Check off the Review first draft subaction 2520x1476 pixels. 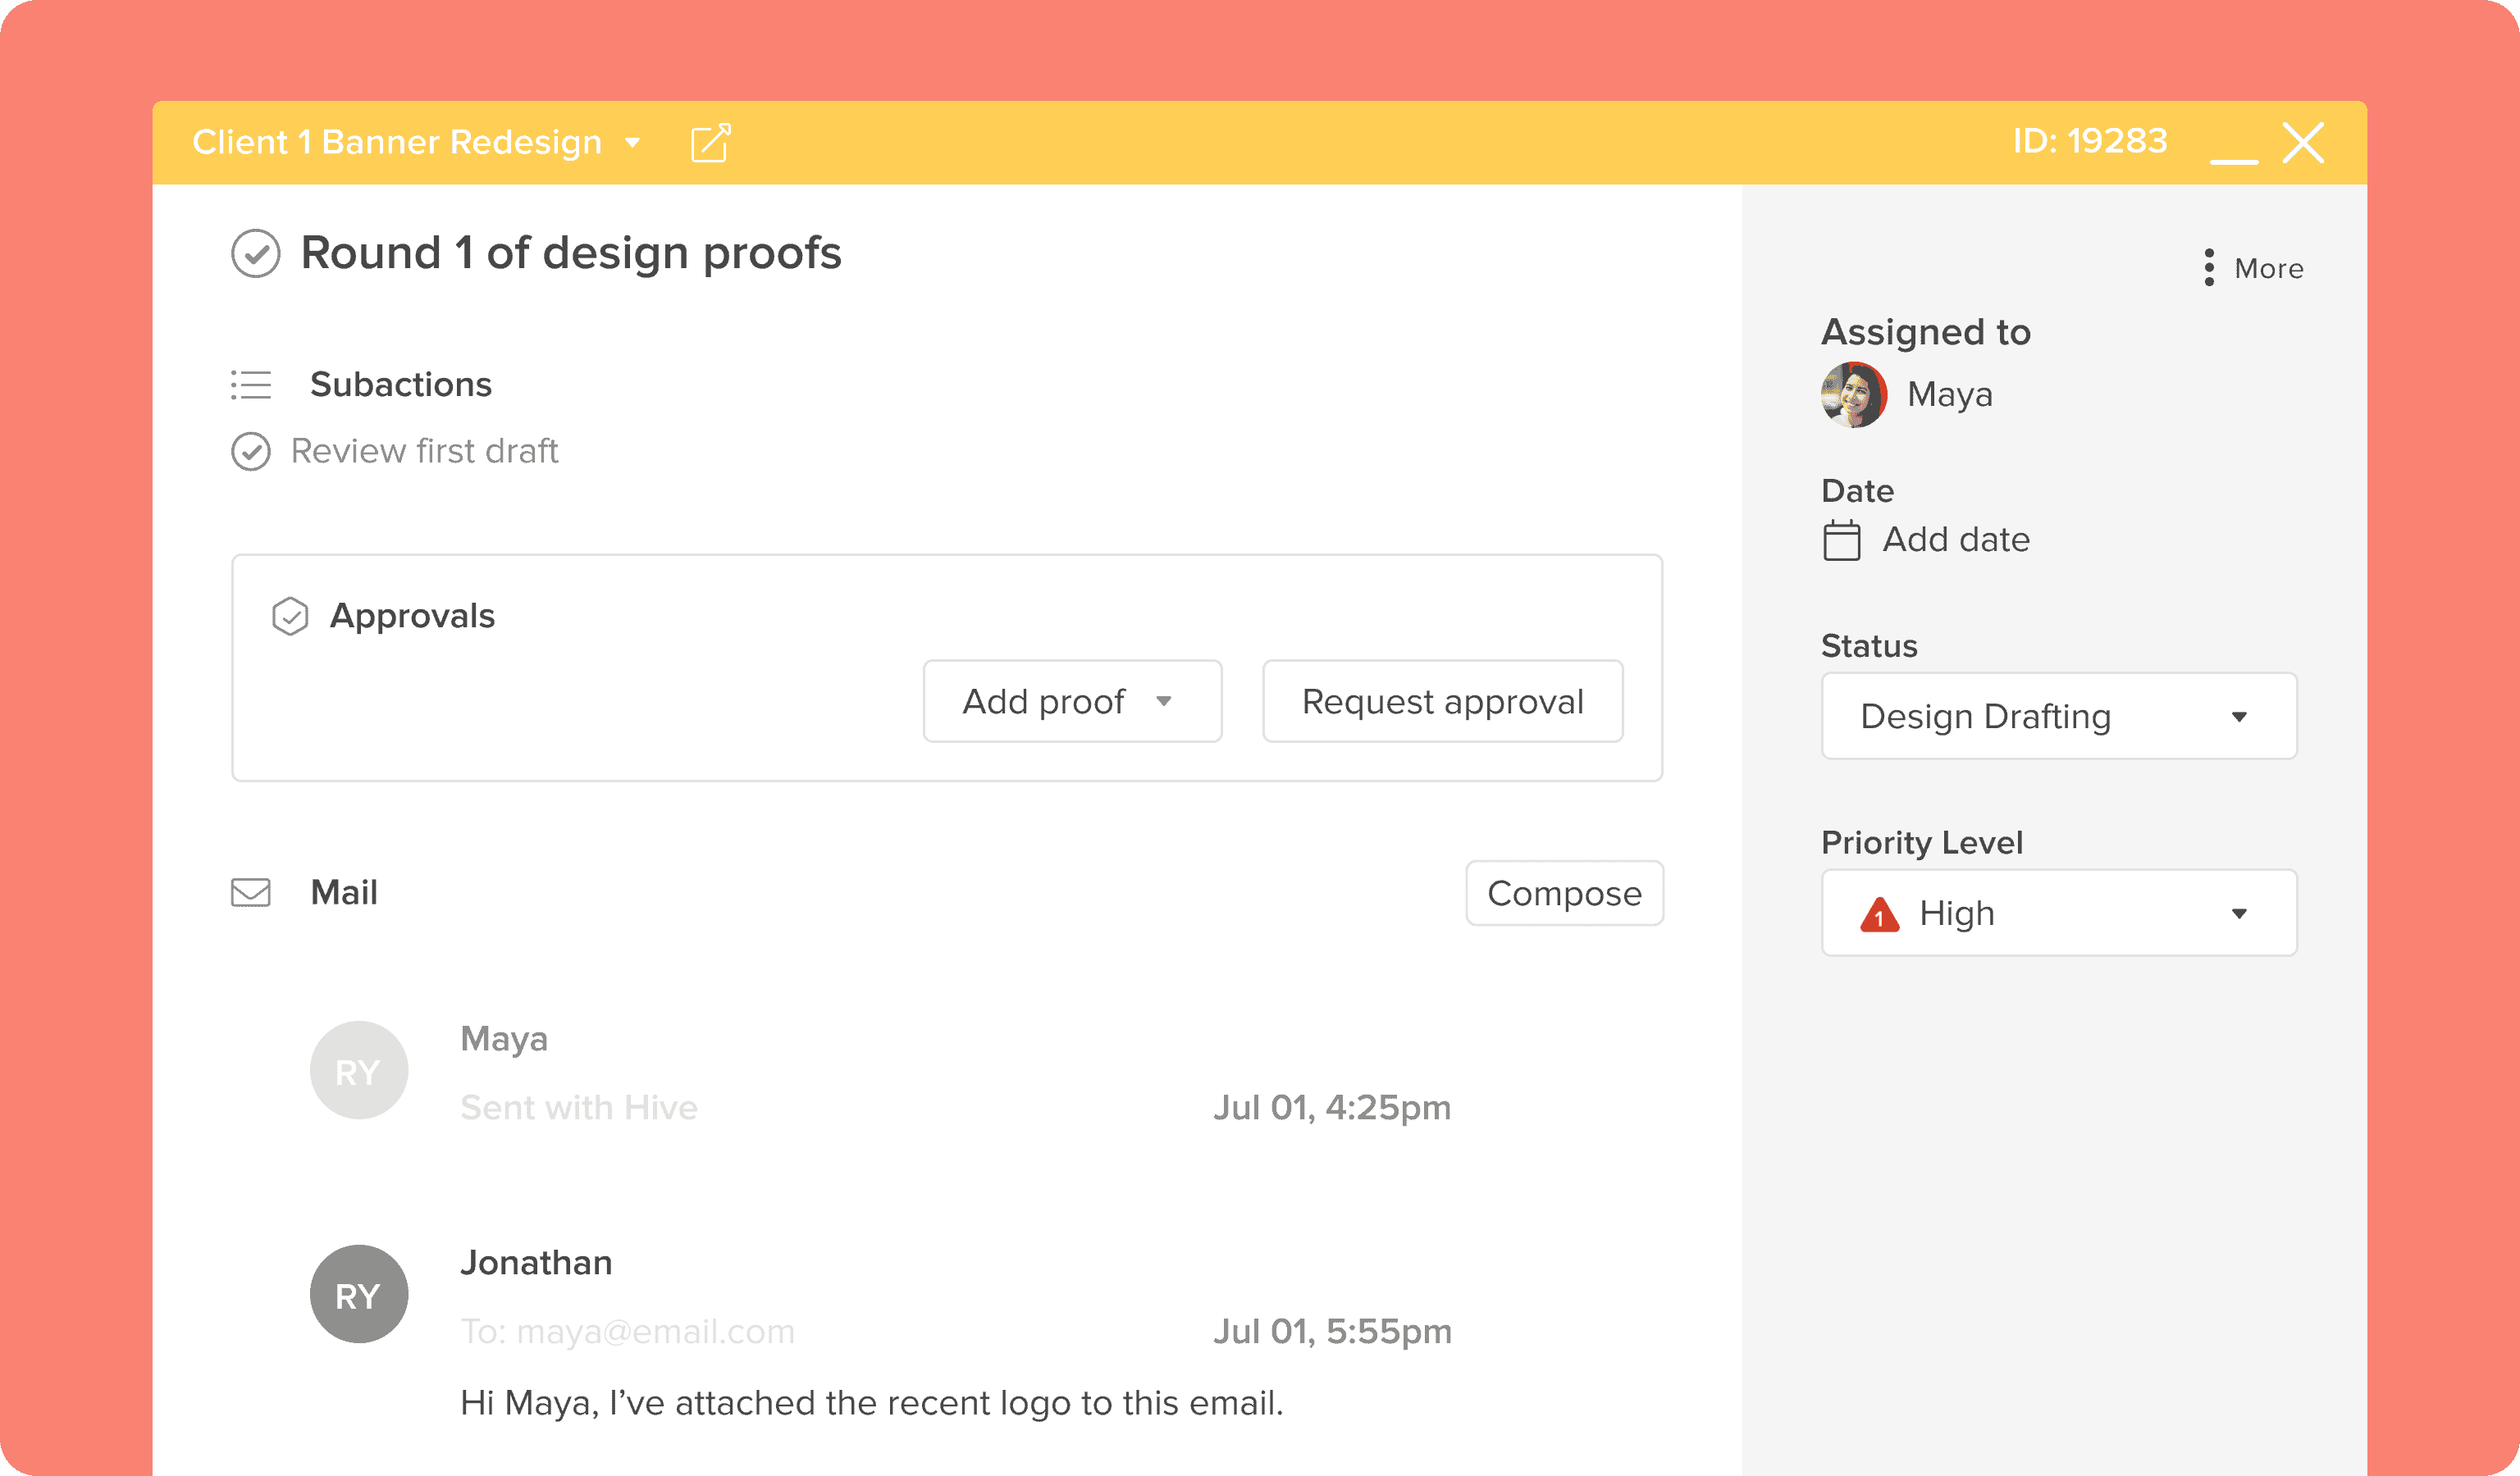tap(251, 452)
